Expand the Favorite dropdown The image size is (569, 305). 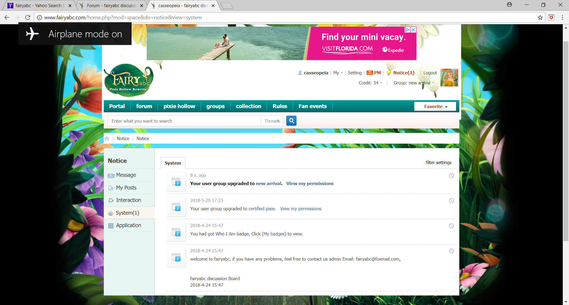click(x=435, y=107)
